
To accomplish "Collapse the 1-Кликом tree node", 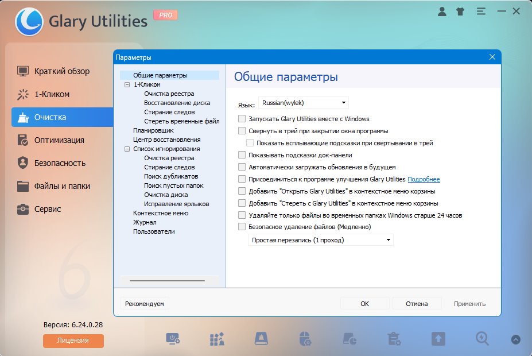I will [127, 84].
